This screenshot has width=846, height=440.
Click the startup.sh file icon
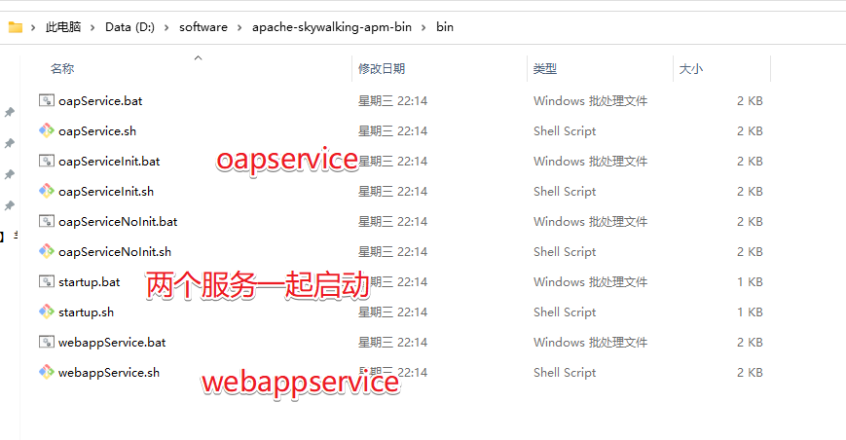[47, 312]
